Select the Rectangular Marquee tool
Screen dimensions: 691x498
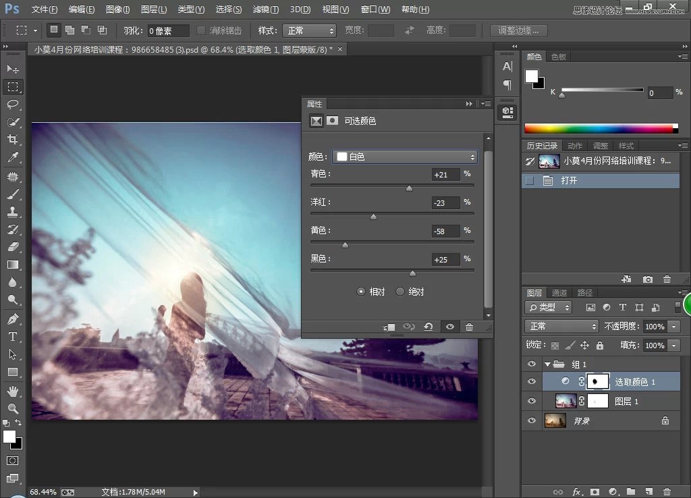coord(13,87)
